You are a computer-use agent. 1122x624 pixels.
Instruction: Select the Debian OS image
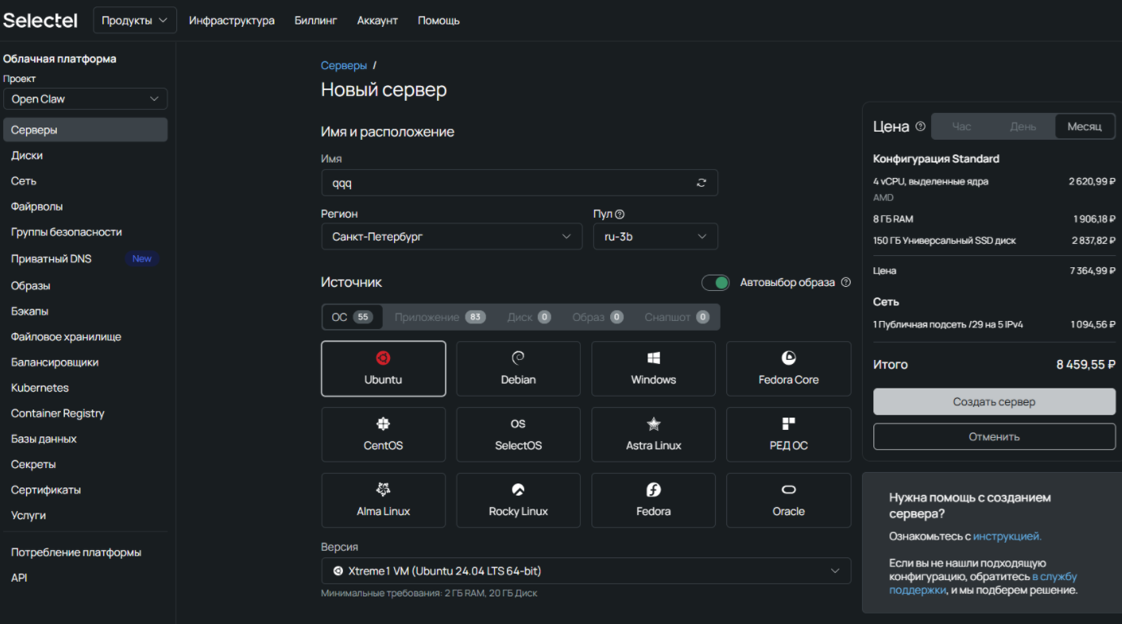(518, 368)
